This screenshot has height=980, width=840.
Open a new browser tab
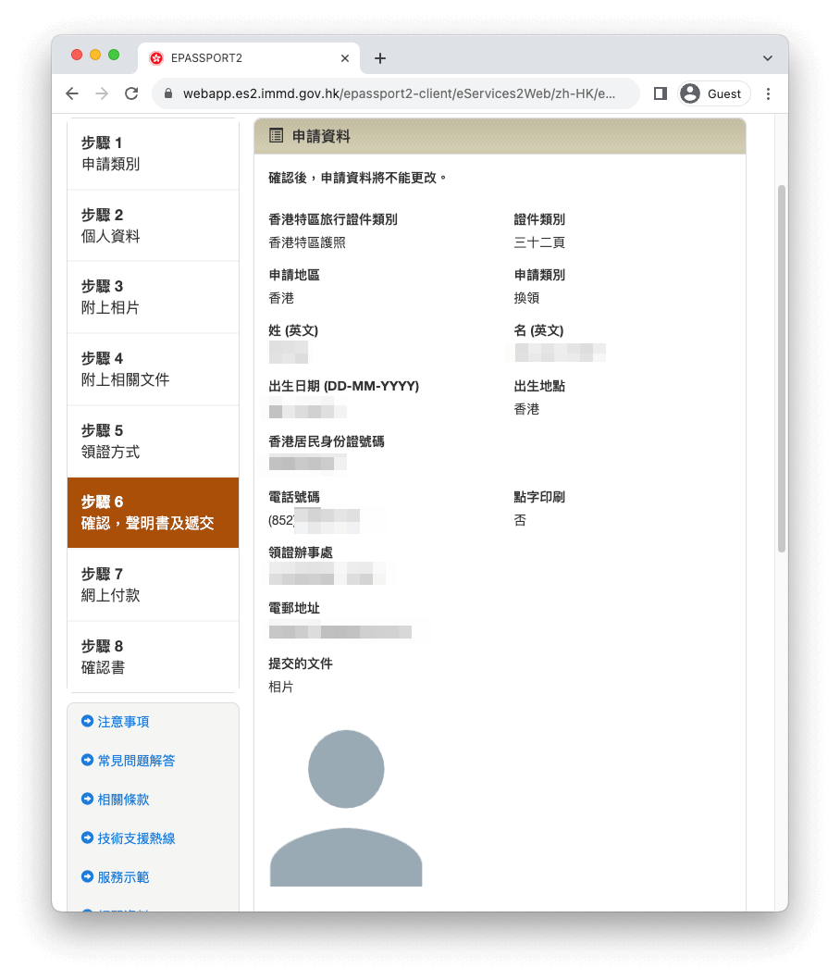click(x=380, y=58)
